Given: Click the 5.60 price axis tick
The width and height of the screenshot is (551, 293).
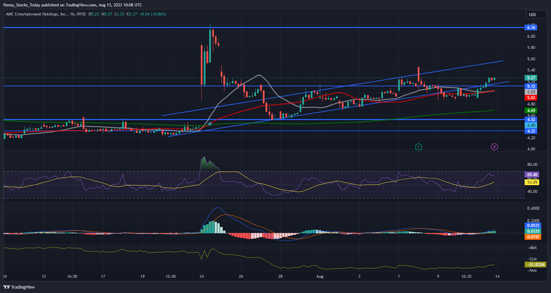Looking at the screenshot, I should pyautogui.click(x=531, y=59).
